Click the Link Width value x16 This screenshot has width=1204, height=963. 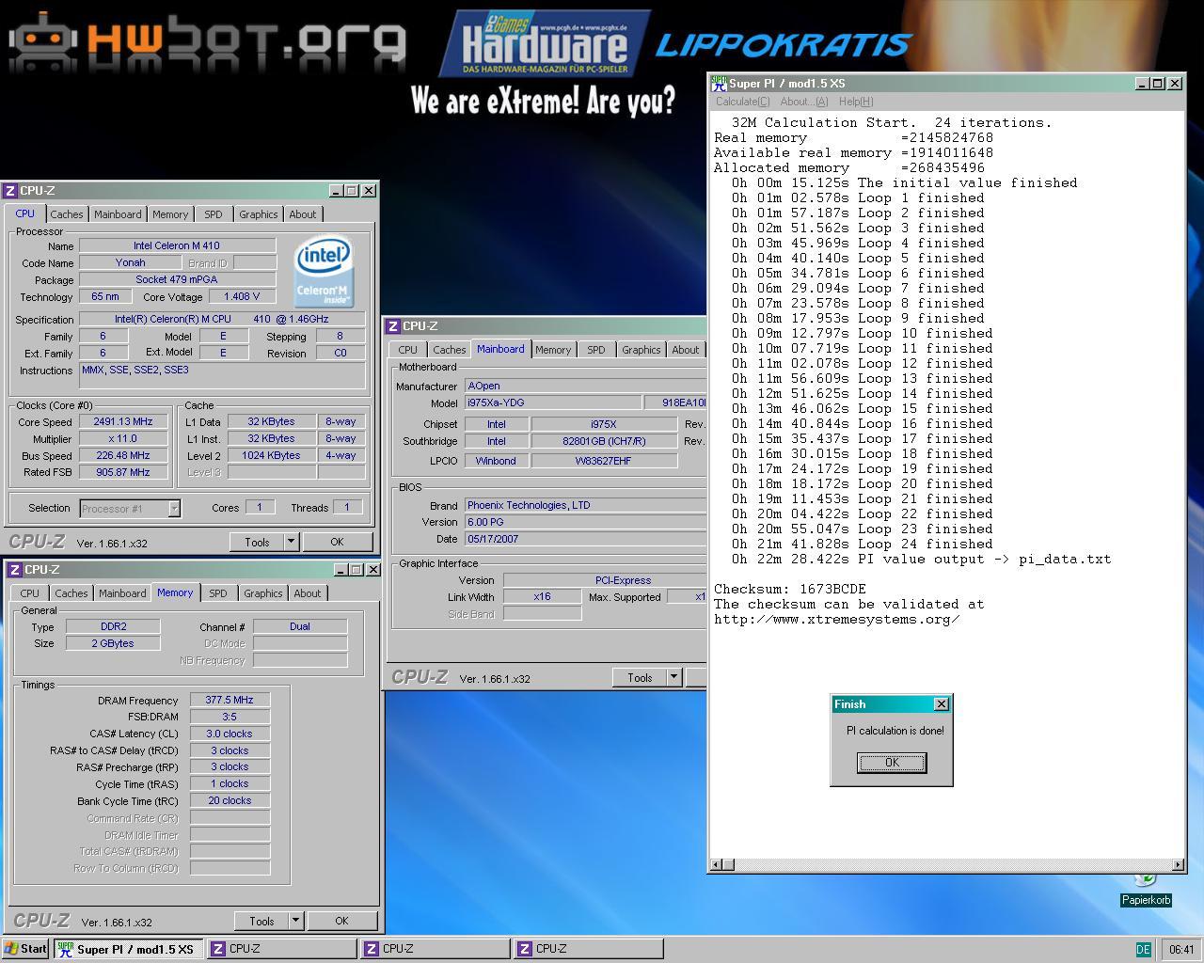[542, 597]
